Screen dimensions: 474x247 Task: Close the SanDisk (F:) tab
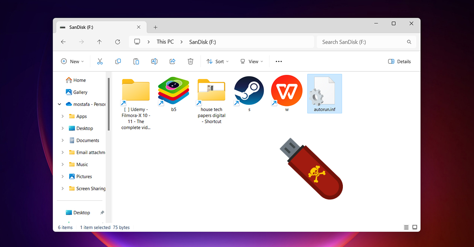click(139, 27)
